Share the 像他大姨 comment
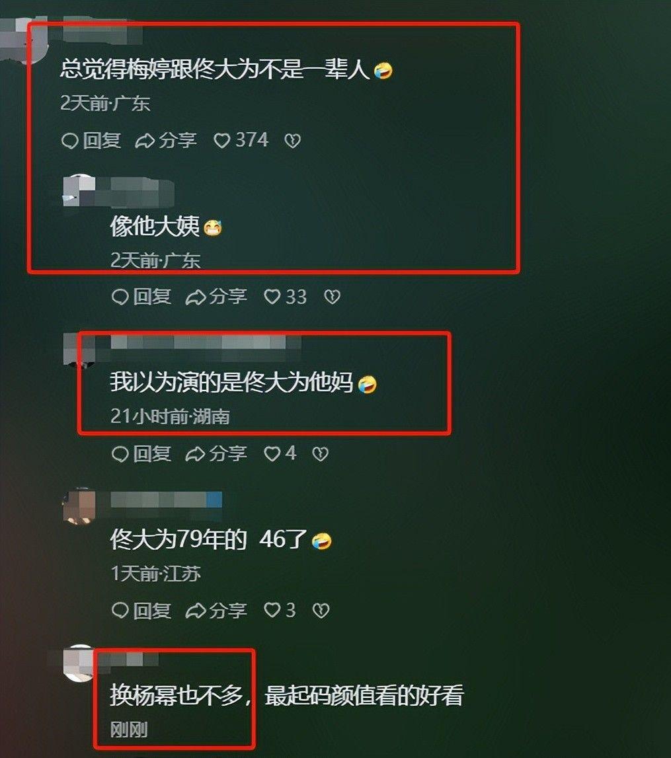Image resolution: width=671 pixels, height=758 pixels. (x=216, y=296)
